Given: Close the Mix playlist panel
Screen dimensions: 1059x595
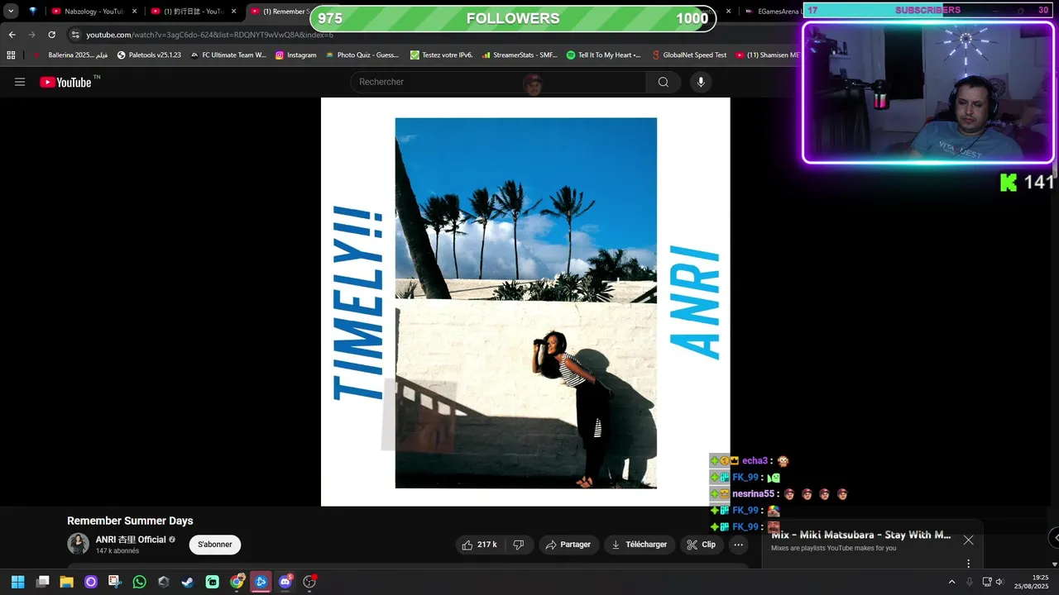Looking at the screenshot, I should [968, 540].
